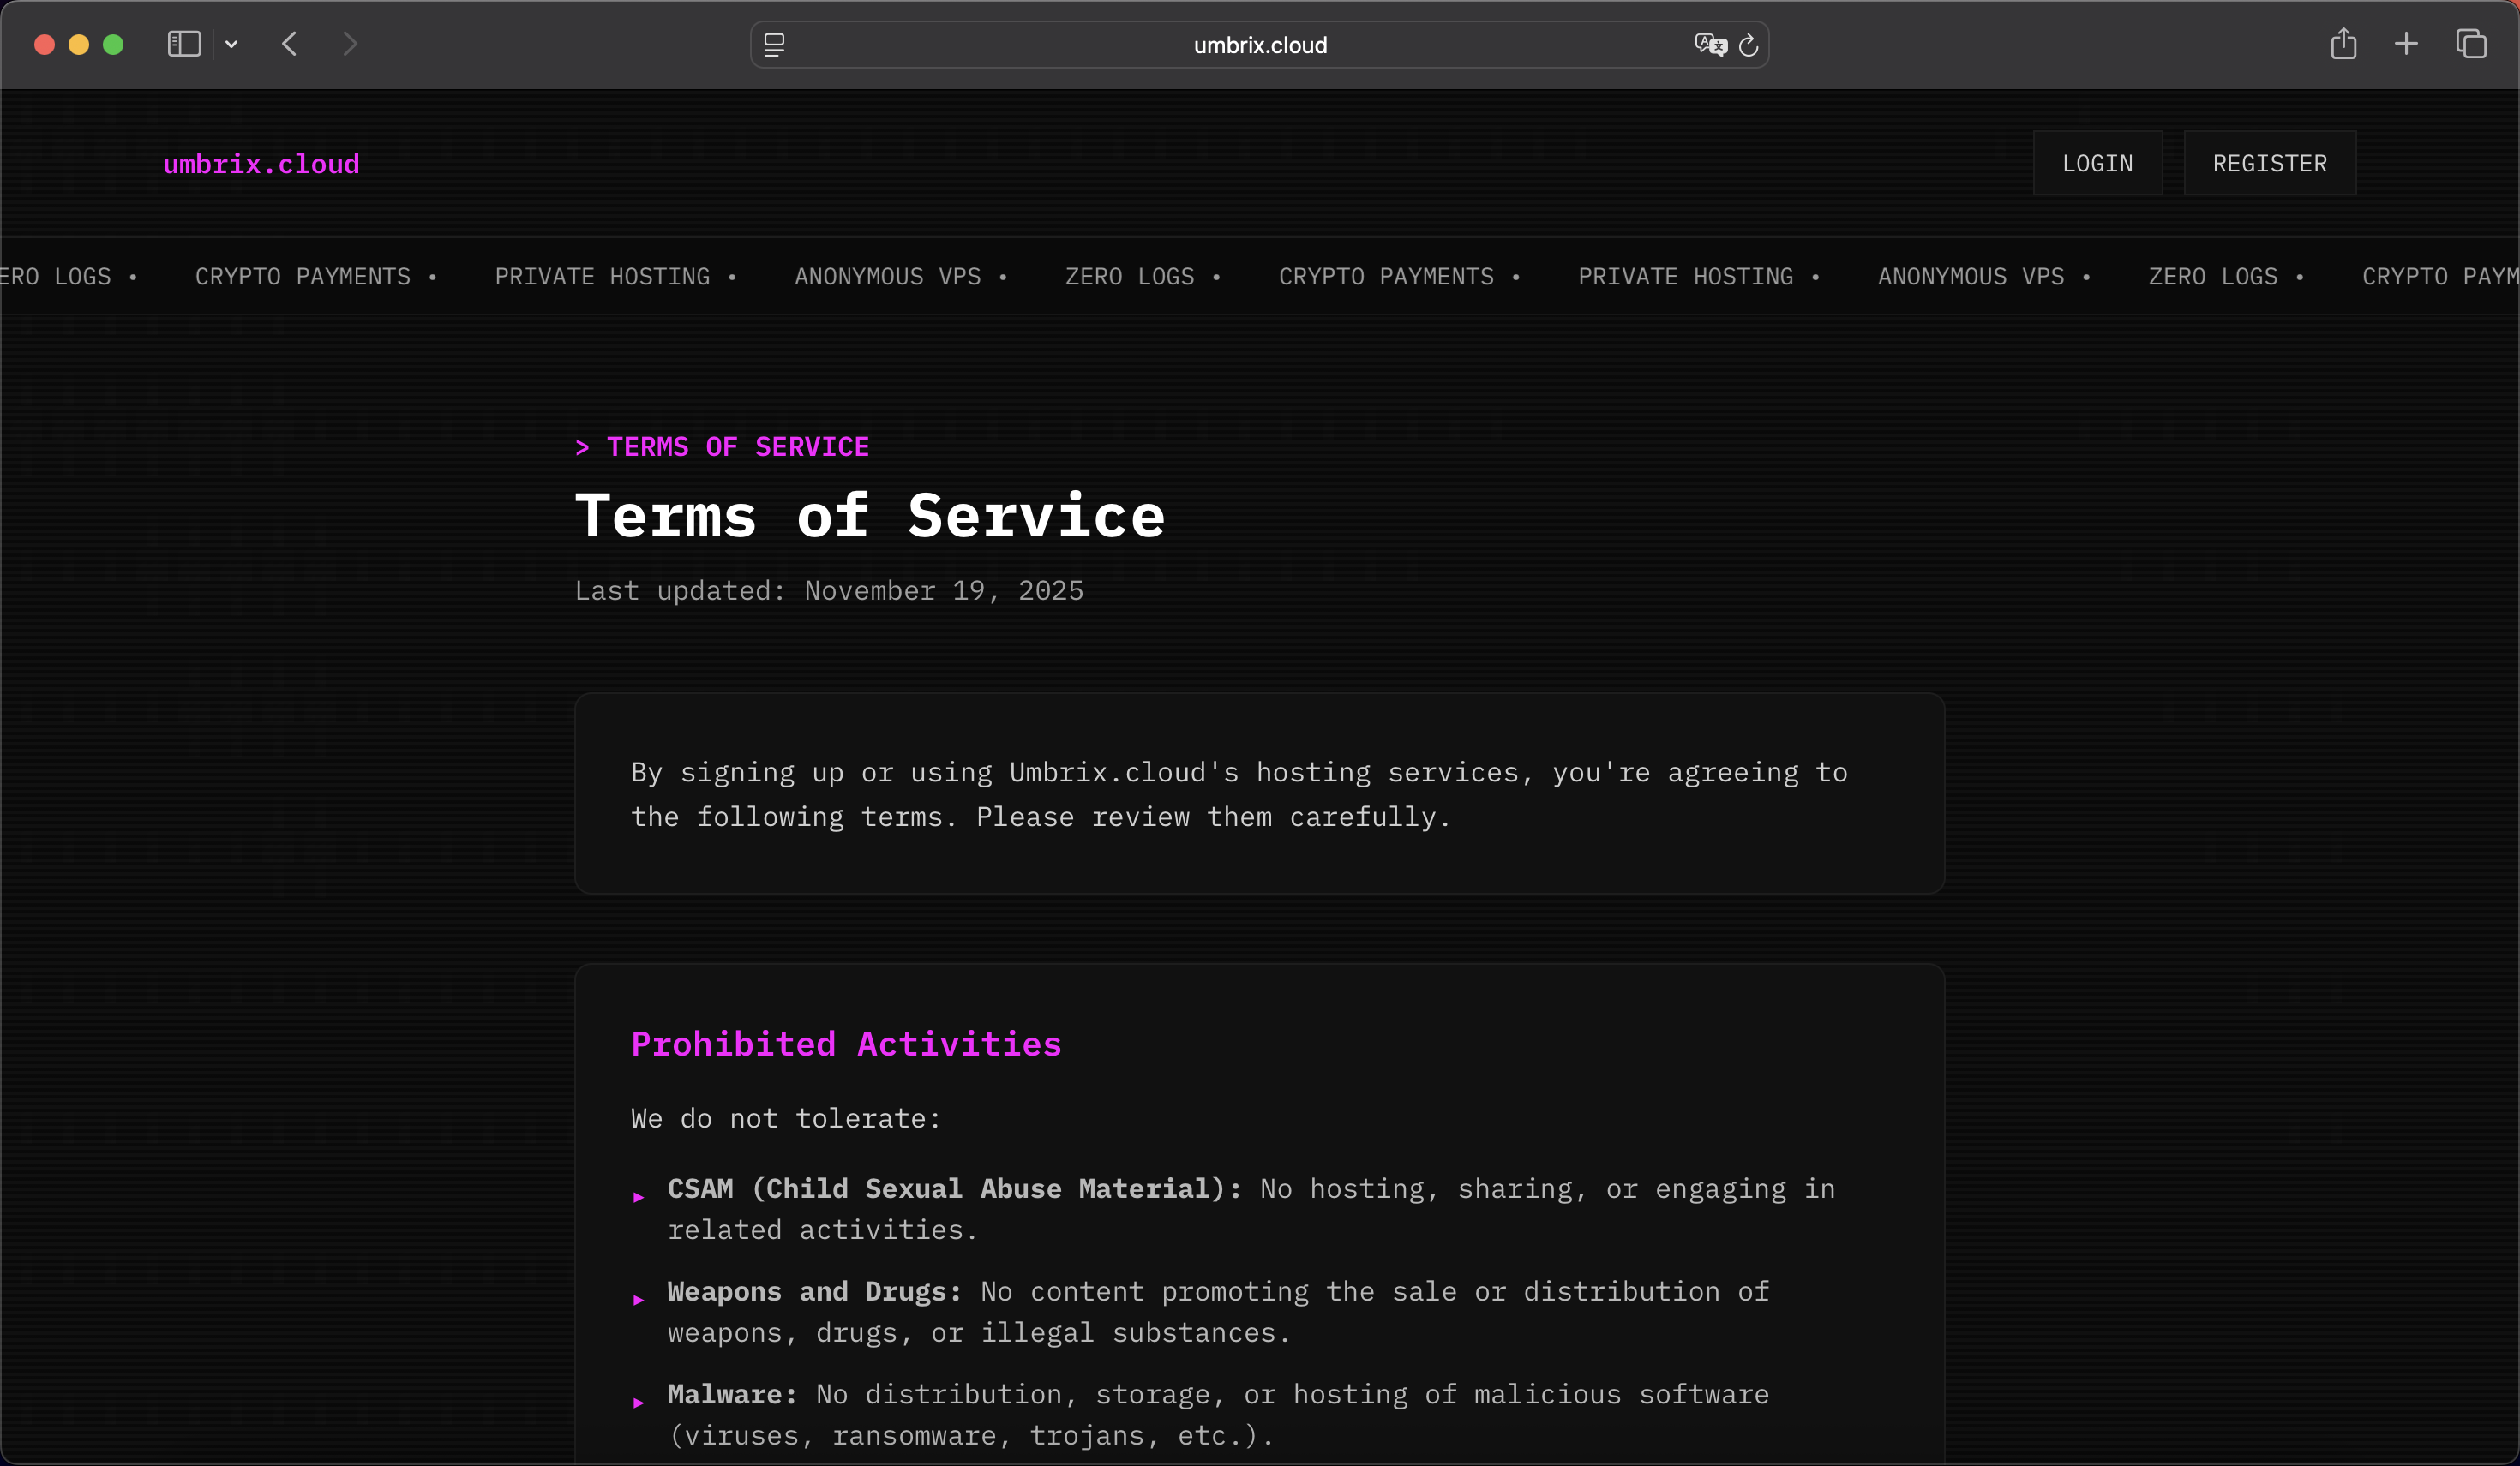Open the page reader menu icon in address bar

coord(774,45)
